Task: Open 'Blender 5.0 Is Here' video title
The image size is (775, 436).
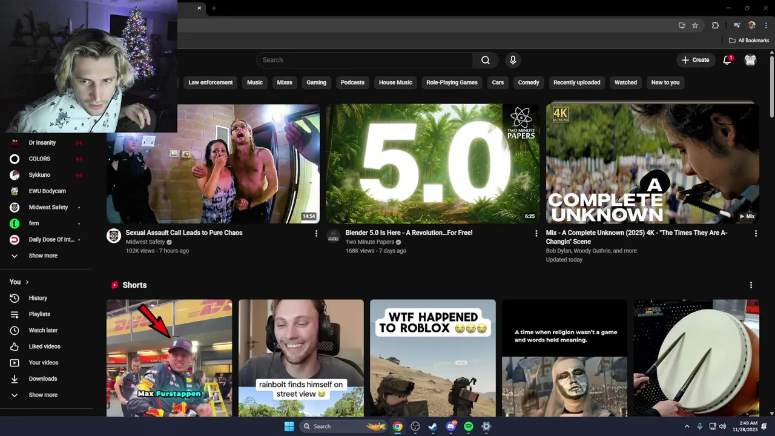Action: pos(409,233)
